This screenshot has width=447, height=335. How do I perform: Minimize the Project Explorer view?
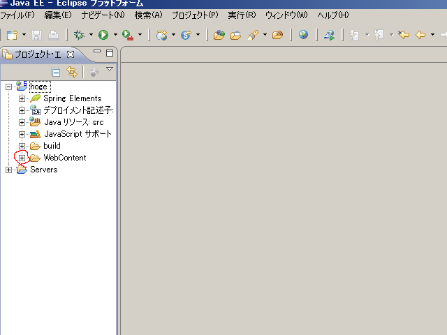click(97, 52)
